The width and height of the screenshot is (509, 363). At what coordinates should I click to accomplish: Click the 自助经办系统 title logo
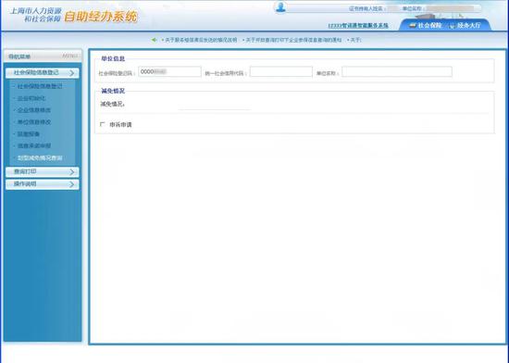pyautogui.click(x=101, y=17)
